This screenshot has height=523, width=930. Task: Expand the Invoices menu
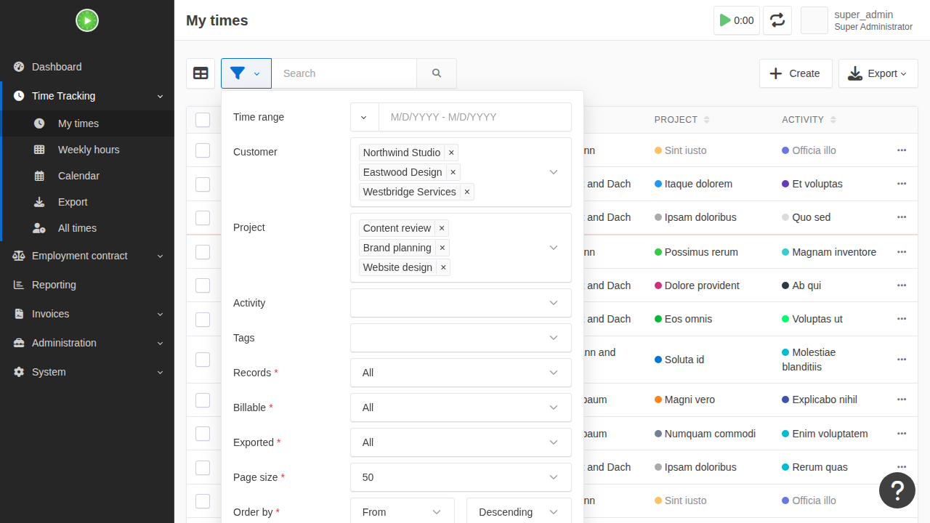click(87, 314)
